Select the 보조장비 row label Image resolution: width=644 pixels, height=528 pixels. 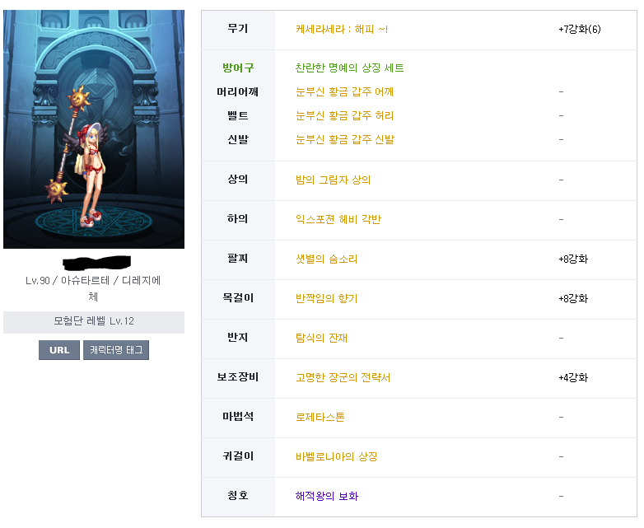tap(238, 376)
